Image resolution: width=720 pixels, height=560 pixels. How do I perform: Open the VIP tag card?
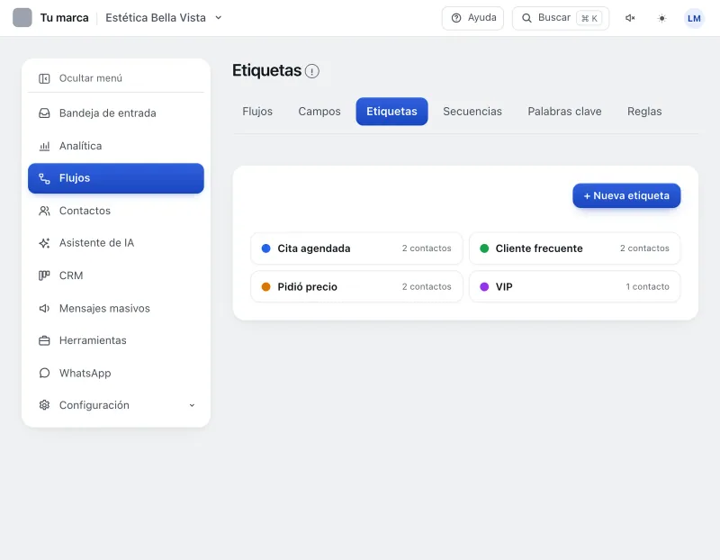[574, 286]
